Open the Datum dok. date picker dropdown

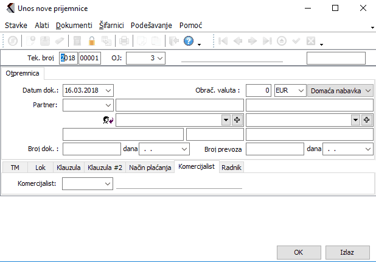pos(108,90)
